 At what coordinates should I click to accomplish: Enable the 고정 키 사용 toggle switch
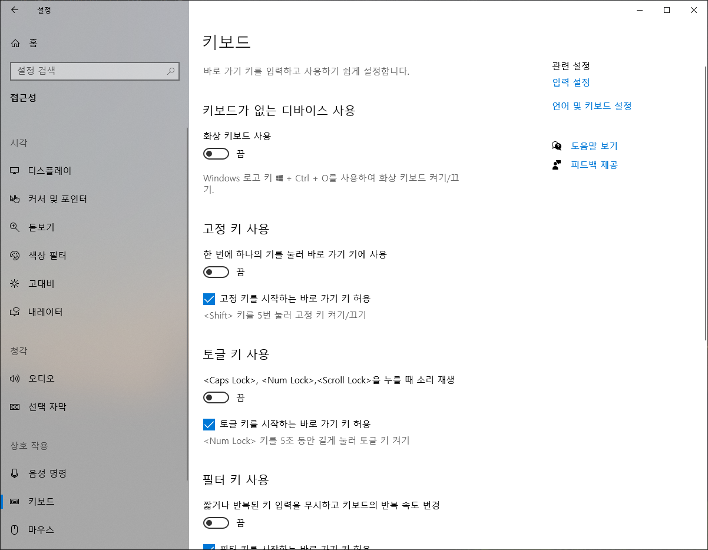[216, 272]
